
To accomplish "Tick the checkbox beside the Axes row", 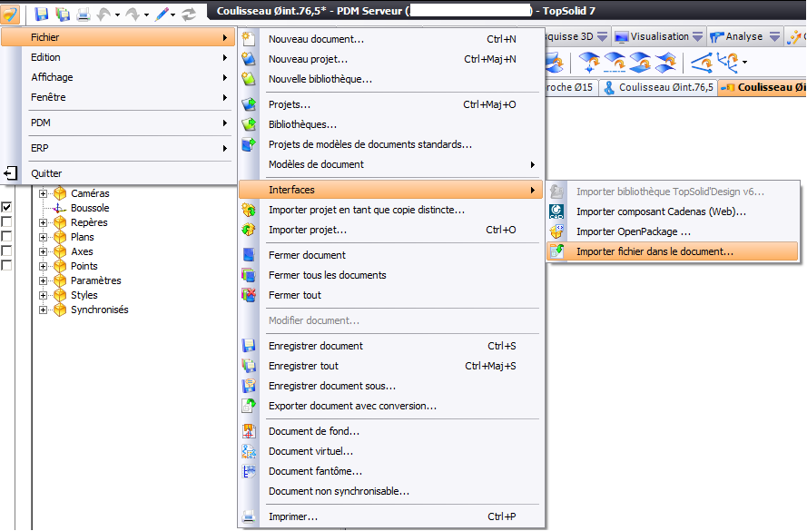I will [6, 251].
